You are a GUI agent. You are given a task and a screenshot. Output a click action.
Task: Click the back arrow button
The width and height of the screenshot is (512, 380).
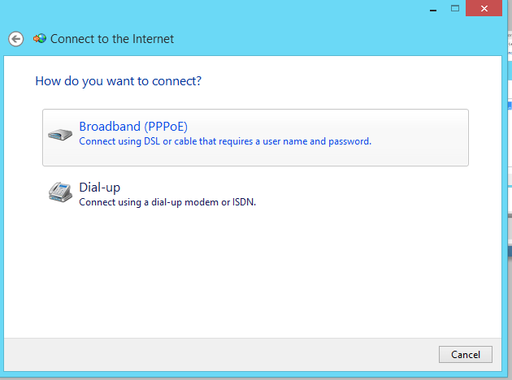click(15, 38)
